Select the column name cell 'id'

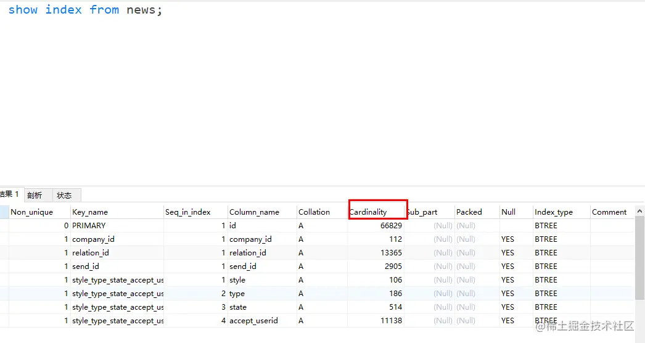(x=262, y=226)
